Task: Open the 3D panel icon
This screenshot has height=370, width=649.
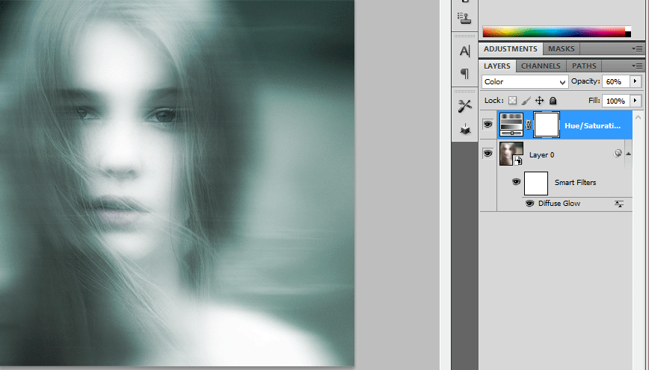Action: click(x=465, y=129)
